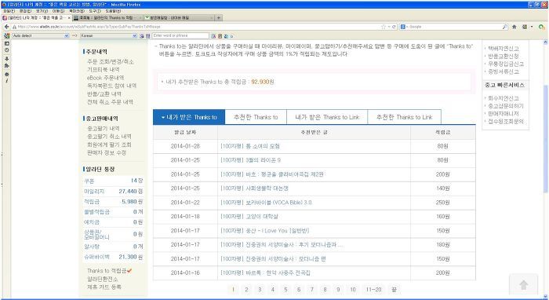This screenshot has width=549, height=300.
Task: Go to page 10 of the list
Action: [353, 290]
